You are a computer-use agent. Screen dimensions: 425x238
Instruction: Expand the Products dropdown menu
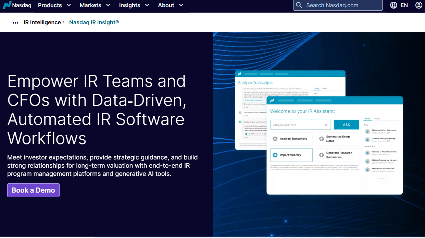coord(54,5)
